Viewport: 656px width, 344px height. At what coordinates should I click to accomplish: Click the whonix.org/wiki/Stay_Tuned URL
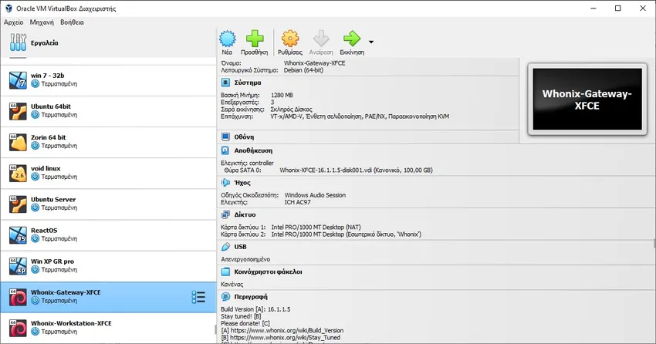click(x=286, y=338)
